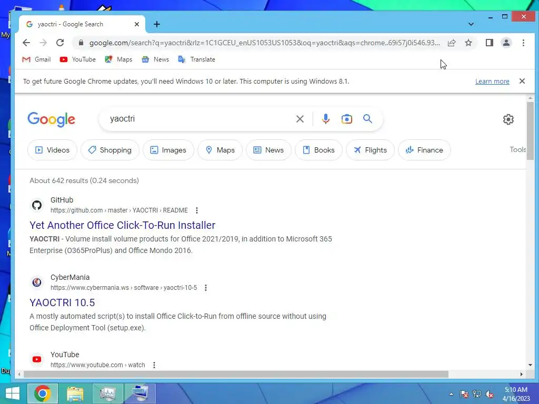Filter results by Videos

pos(52,150)
